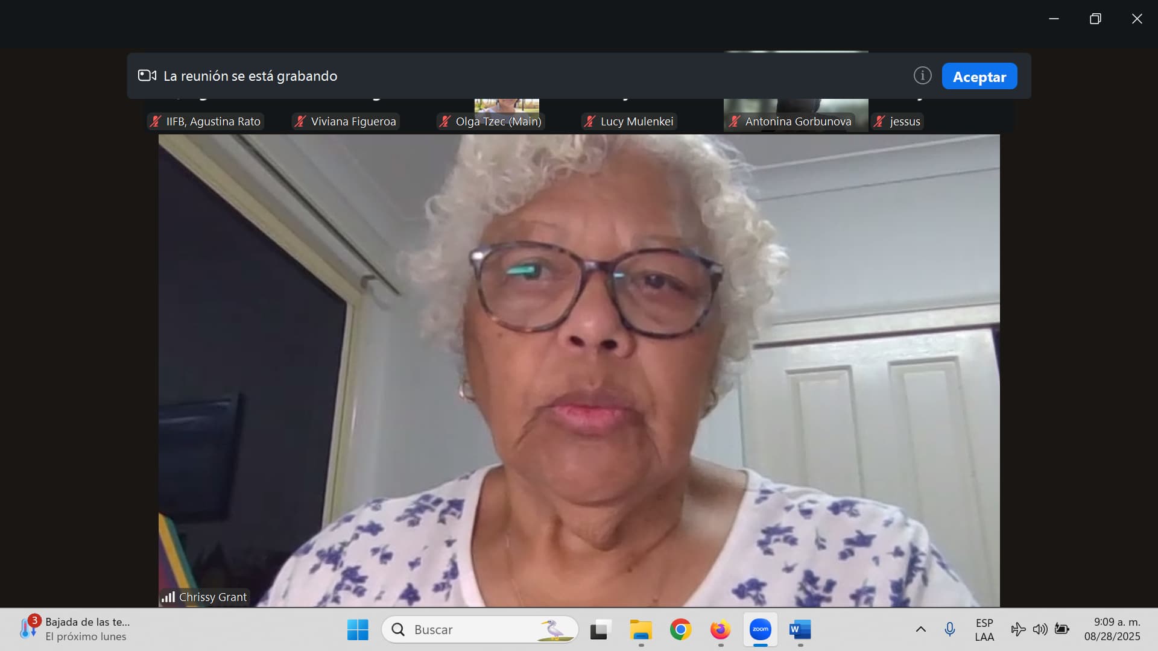The height and width of the screenshot is (651, 1158).
Task: Expand the hidden system tray icons chevron
Action: coord(920,629)
